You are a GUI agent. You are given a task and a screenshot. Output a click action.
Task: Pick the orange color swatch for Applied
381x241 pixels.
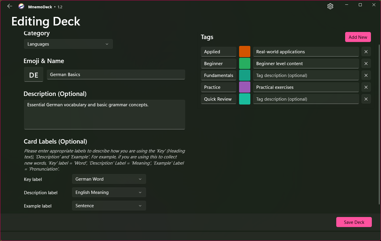tap(244, 52)
